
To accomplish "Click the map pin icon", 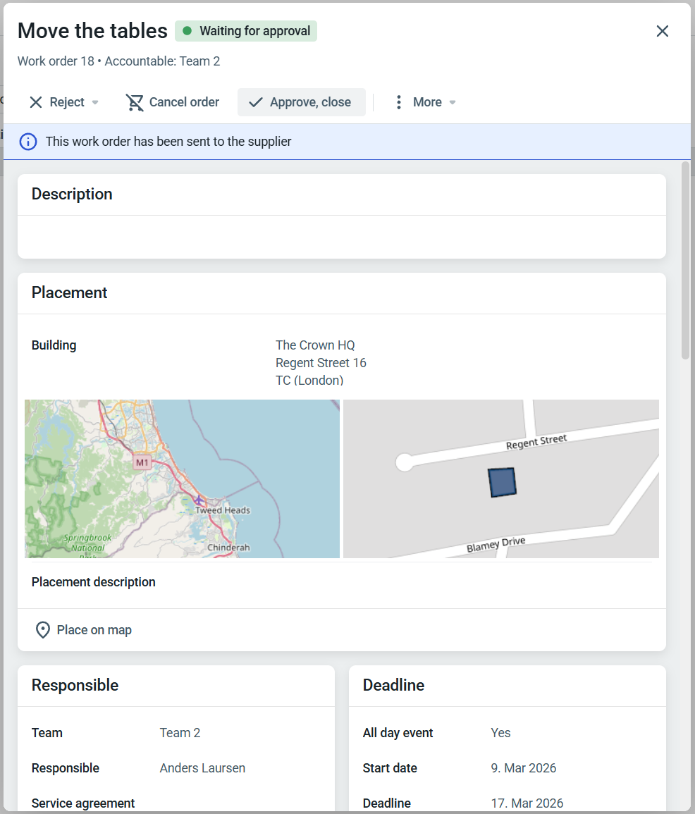I will tap(43, 630).
